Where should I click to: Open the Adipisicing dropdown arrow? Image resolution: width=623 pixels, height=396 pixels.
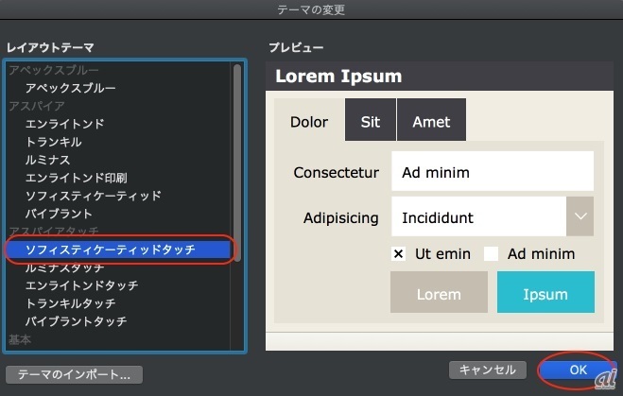tap(580, 217)
